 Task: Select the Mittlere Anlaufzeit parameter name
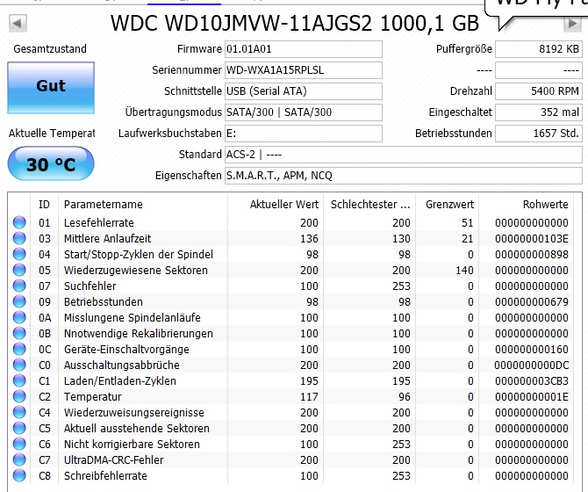(x=108, y=238)
